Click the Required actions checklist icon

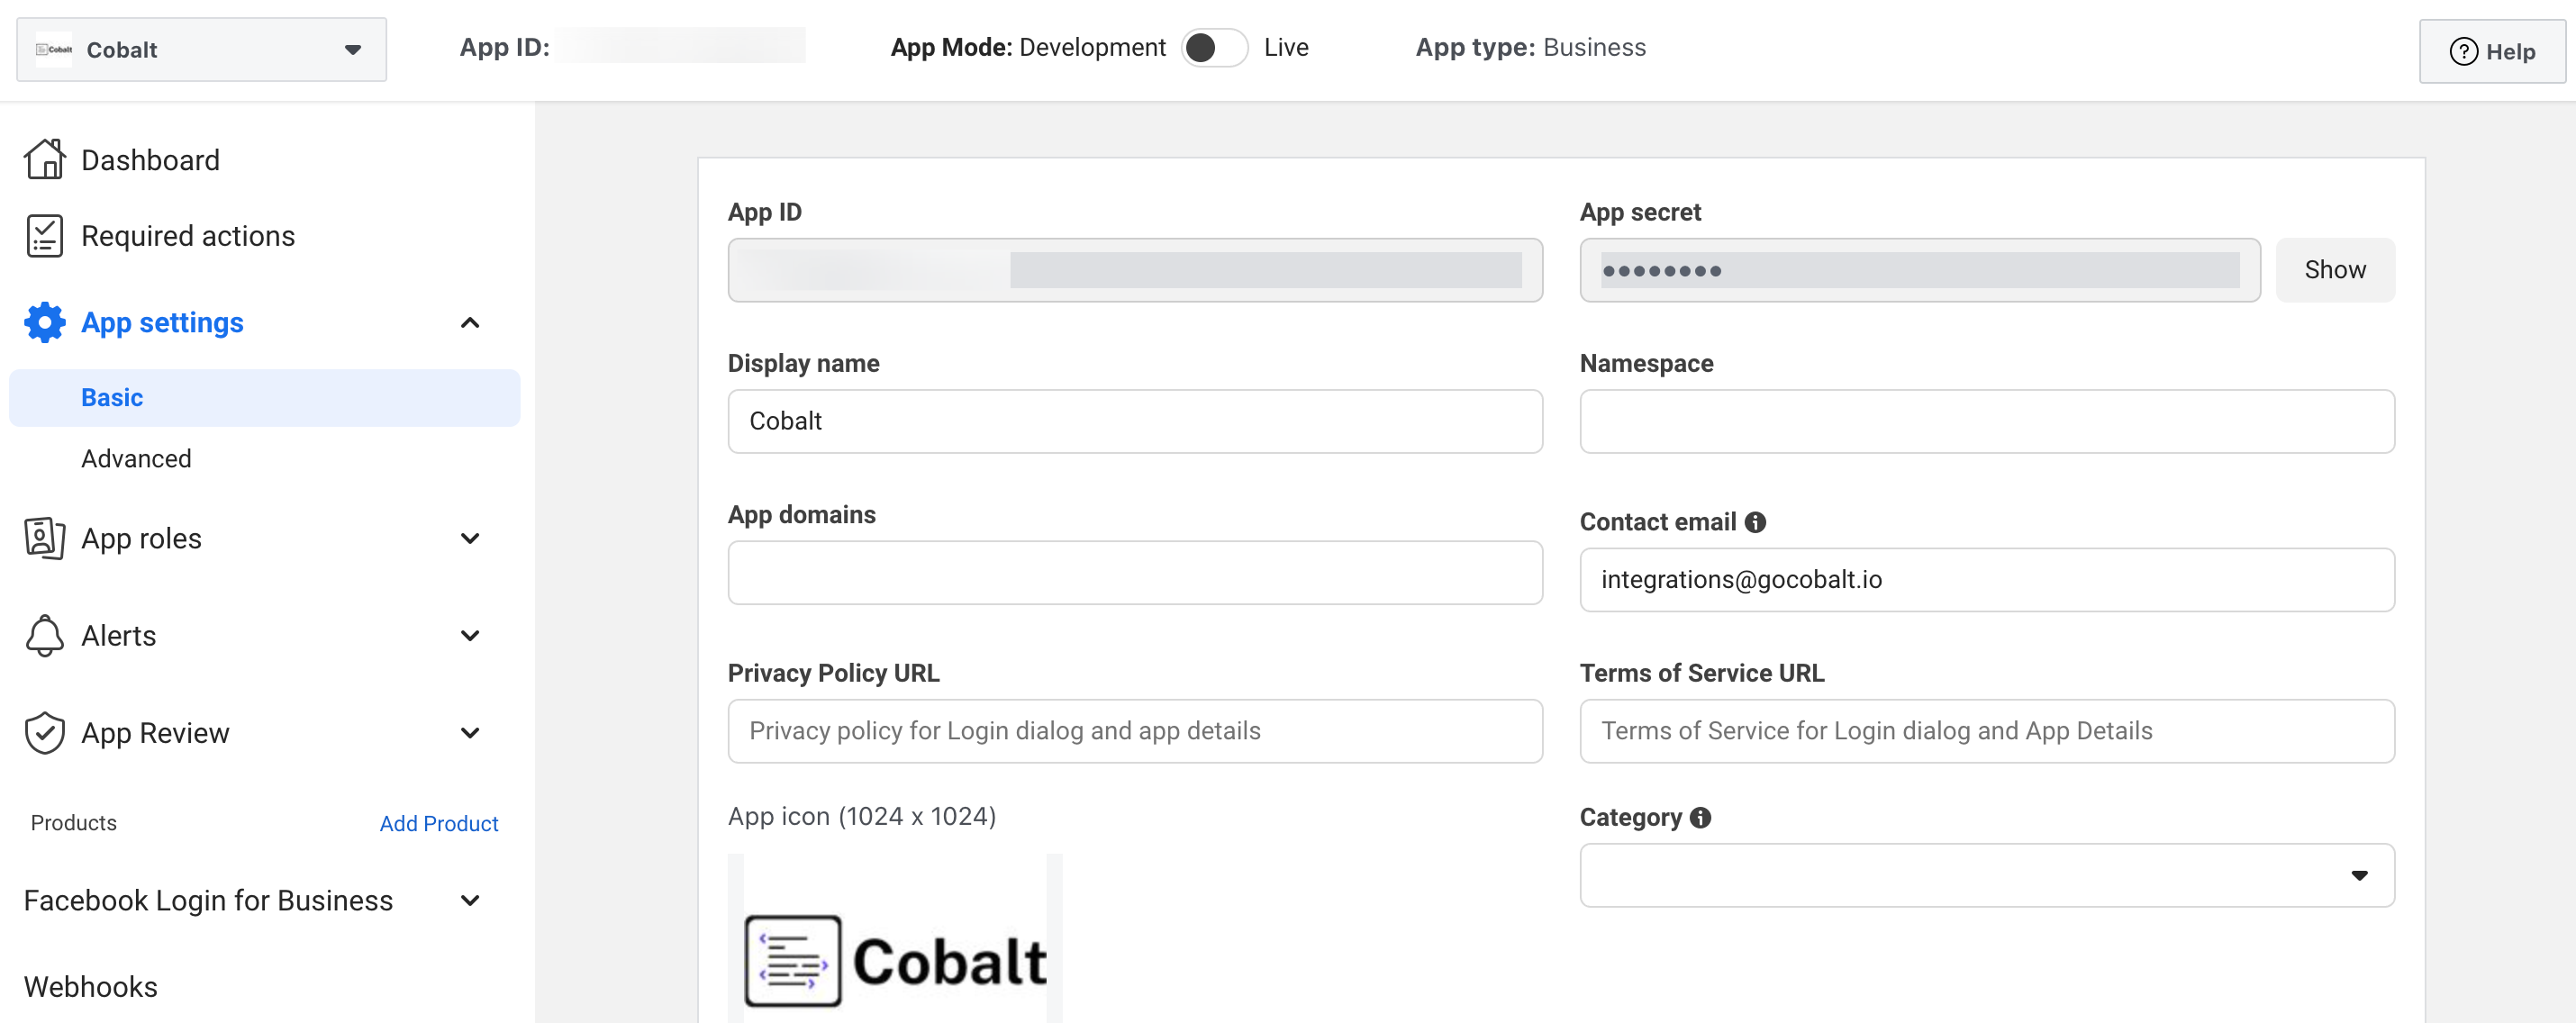44,236
